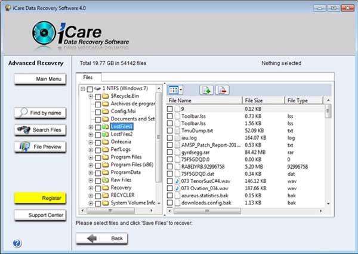Check the Program Files (x86) checkbox
The image size is (358, 254).
click(98, 165)
